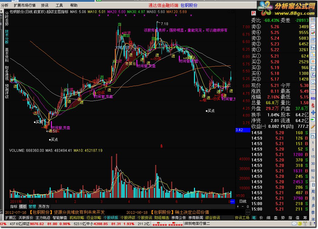Open the 分析 menu
The width and height of the screenshot is (318, 229).
(5, 5)
